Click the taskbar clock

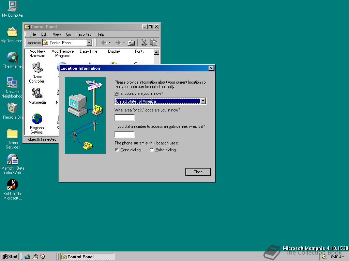(337, 257)
